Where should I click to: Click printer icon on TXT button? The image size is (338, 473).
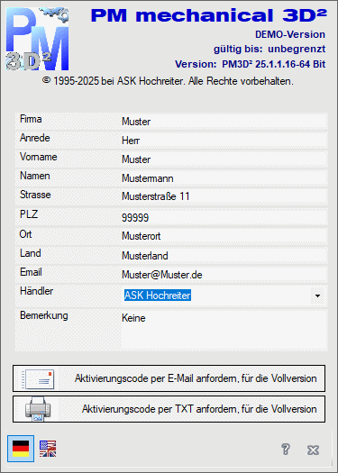tap(38, 410)
